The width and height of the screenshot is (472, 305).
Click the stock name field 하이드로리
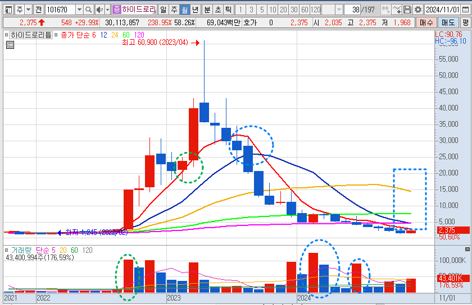pos(139,10)
